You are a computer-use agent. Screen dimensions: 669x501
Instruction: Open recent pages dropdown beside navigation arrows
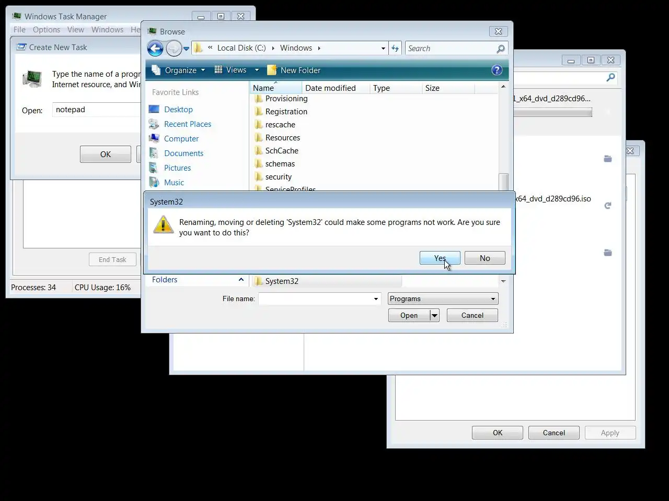click(186, 49)
